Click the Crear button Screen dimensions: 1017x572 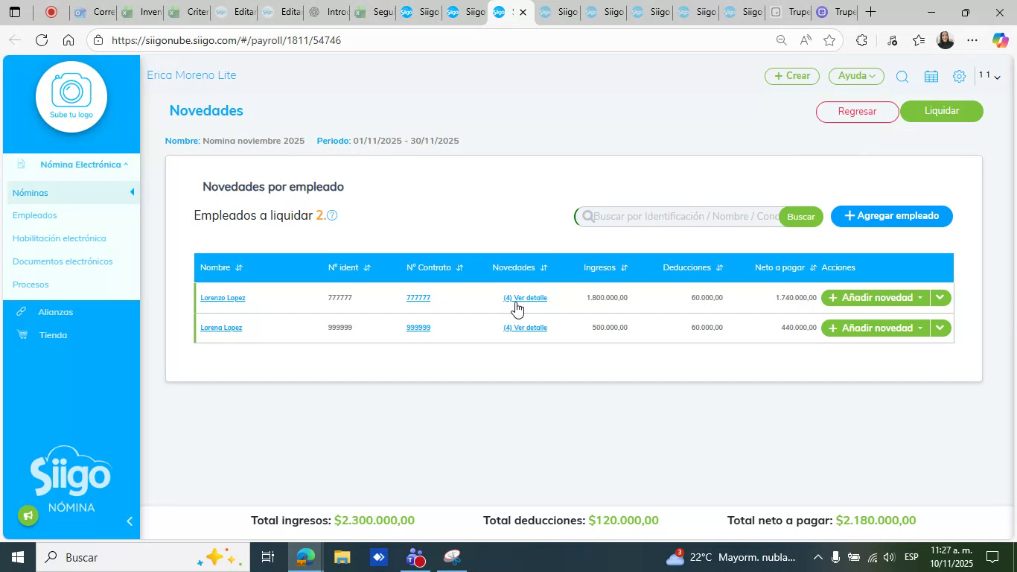tap(792, 76)
